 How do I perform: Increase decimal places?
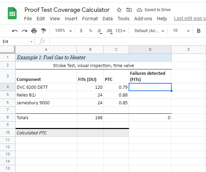pyautogui.click(x=109, y=31)
